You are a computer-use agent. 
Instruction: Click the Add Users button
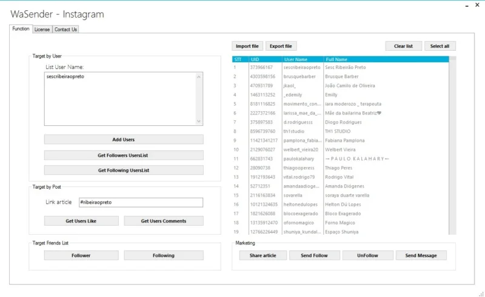[124, 140]
